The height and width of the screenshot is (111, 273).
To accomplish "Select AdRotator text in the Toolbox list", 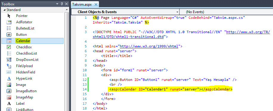I will (24, 22).
